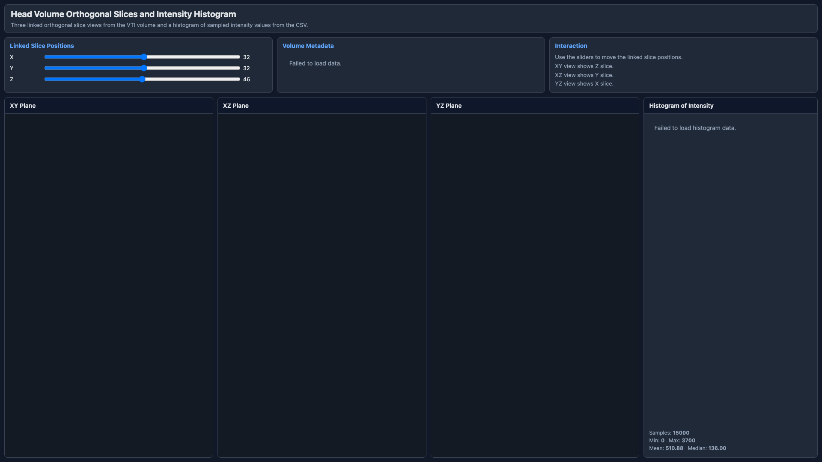The width and height of the screenshot is (822, 462).
Task: Click the 'XZ Plane' panel title
Action: point(235,106)
